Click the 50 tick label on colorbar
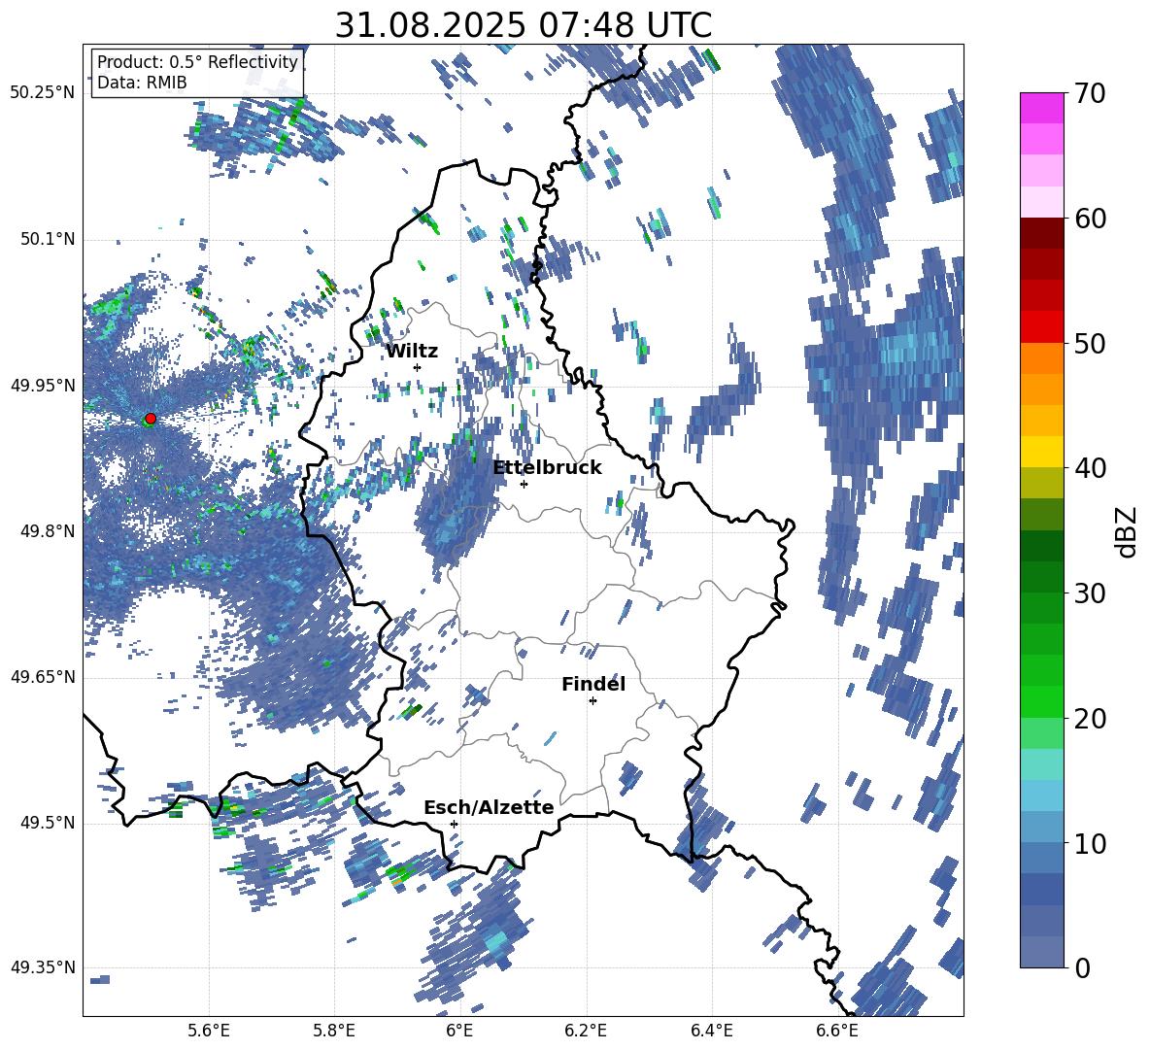This screenshot has height=1050, width=1150. click(1091, 344)
